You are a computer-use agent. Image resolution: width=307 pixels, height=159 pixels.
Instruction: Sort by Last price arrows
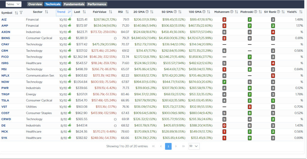point(84,12)
